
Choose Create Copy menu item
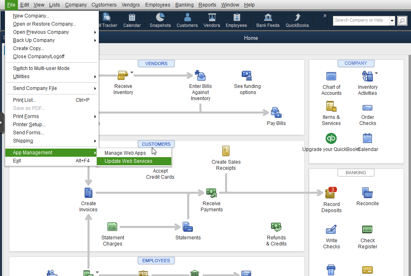[x=52, y=48]
